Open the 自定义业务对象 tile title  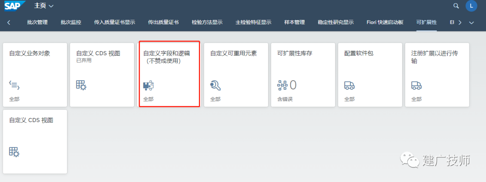29,53
